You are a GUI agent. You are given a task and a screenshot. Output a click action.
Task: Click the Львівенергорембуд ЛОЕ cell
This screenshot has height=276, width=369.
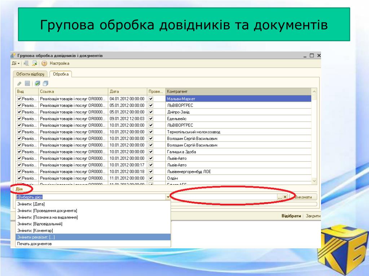coord(238,172)
